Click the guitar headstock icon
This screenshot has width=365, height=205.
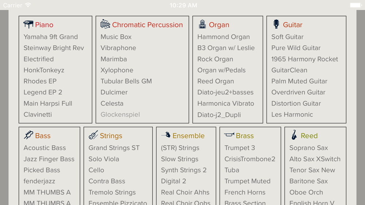276,24
